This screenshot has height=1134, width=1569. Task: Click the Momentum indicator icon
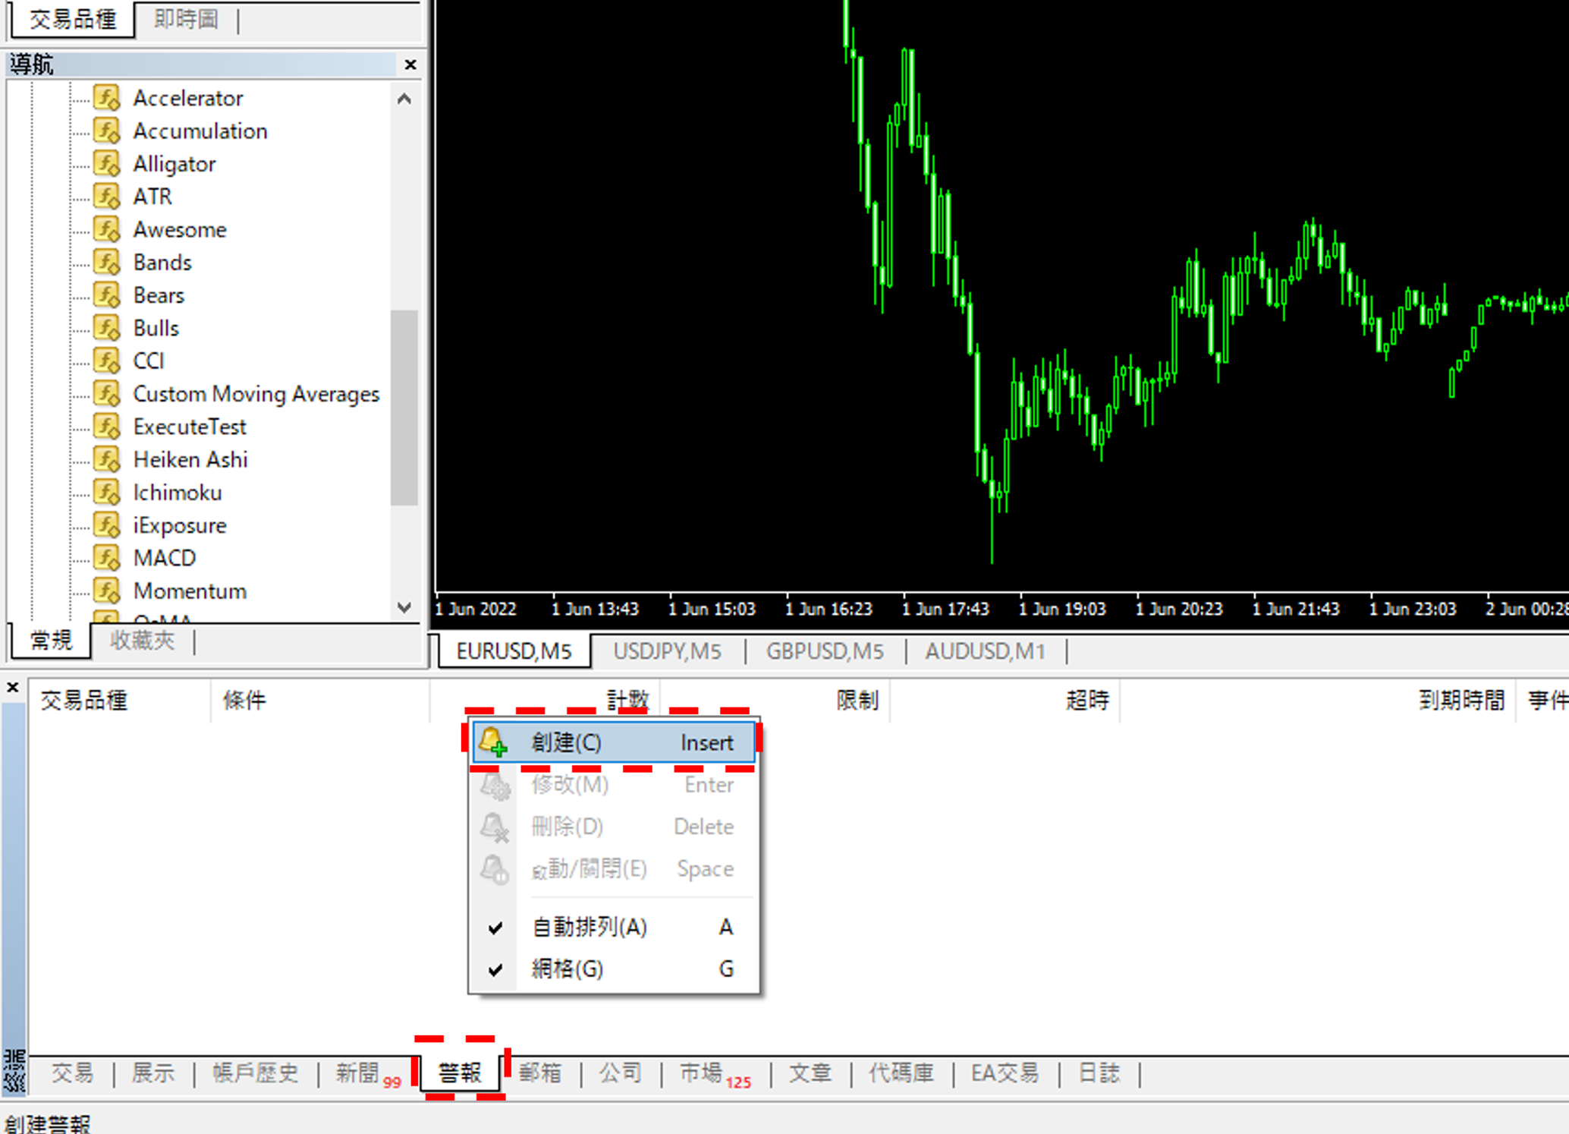107,591
